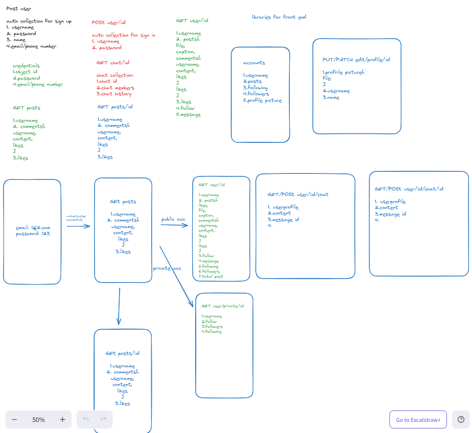The image size is (472, 433).
Task: Click the 'Post user' title text
Action: (x=19, y=9)
